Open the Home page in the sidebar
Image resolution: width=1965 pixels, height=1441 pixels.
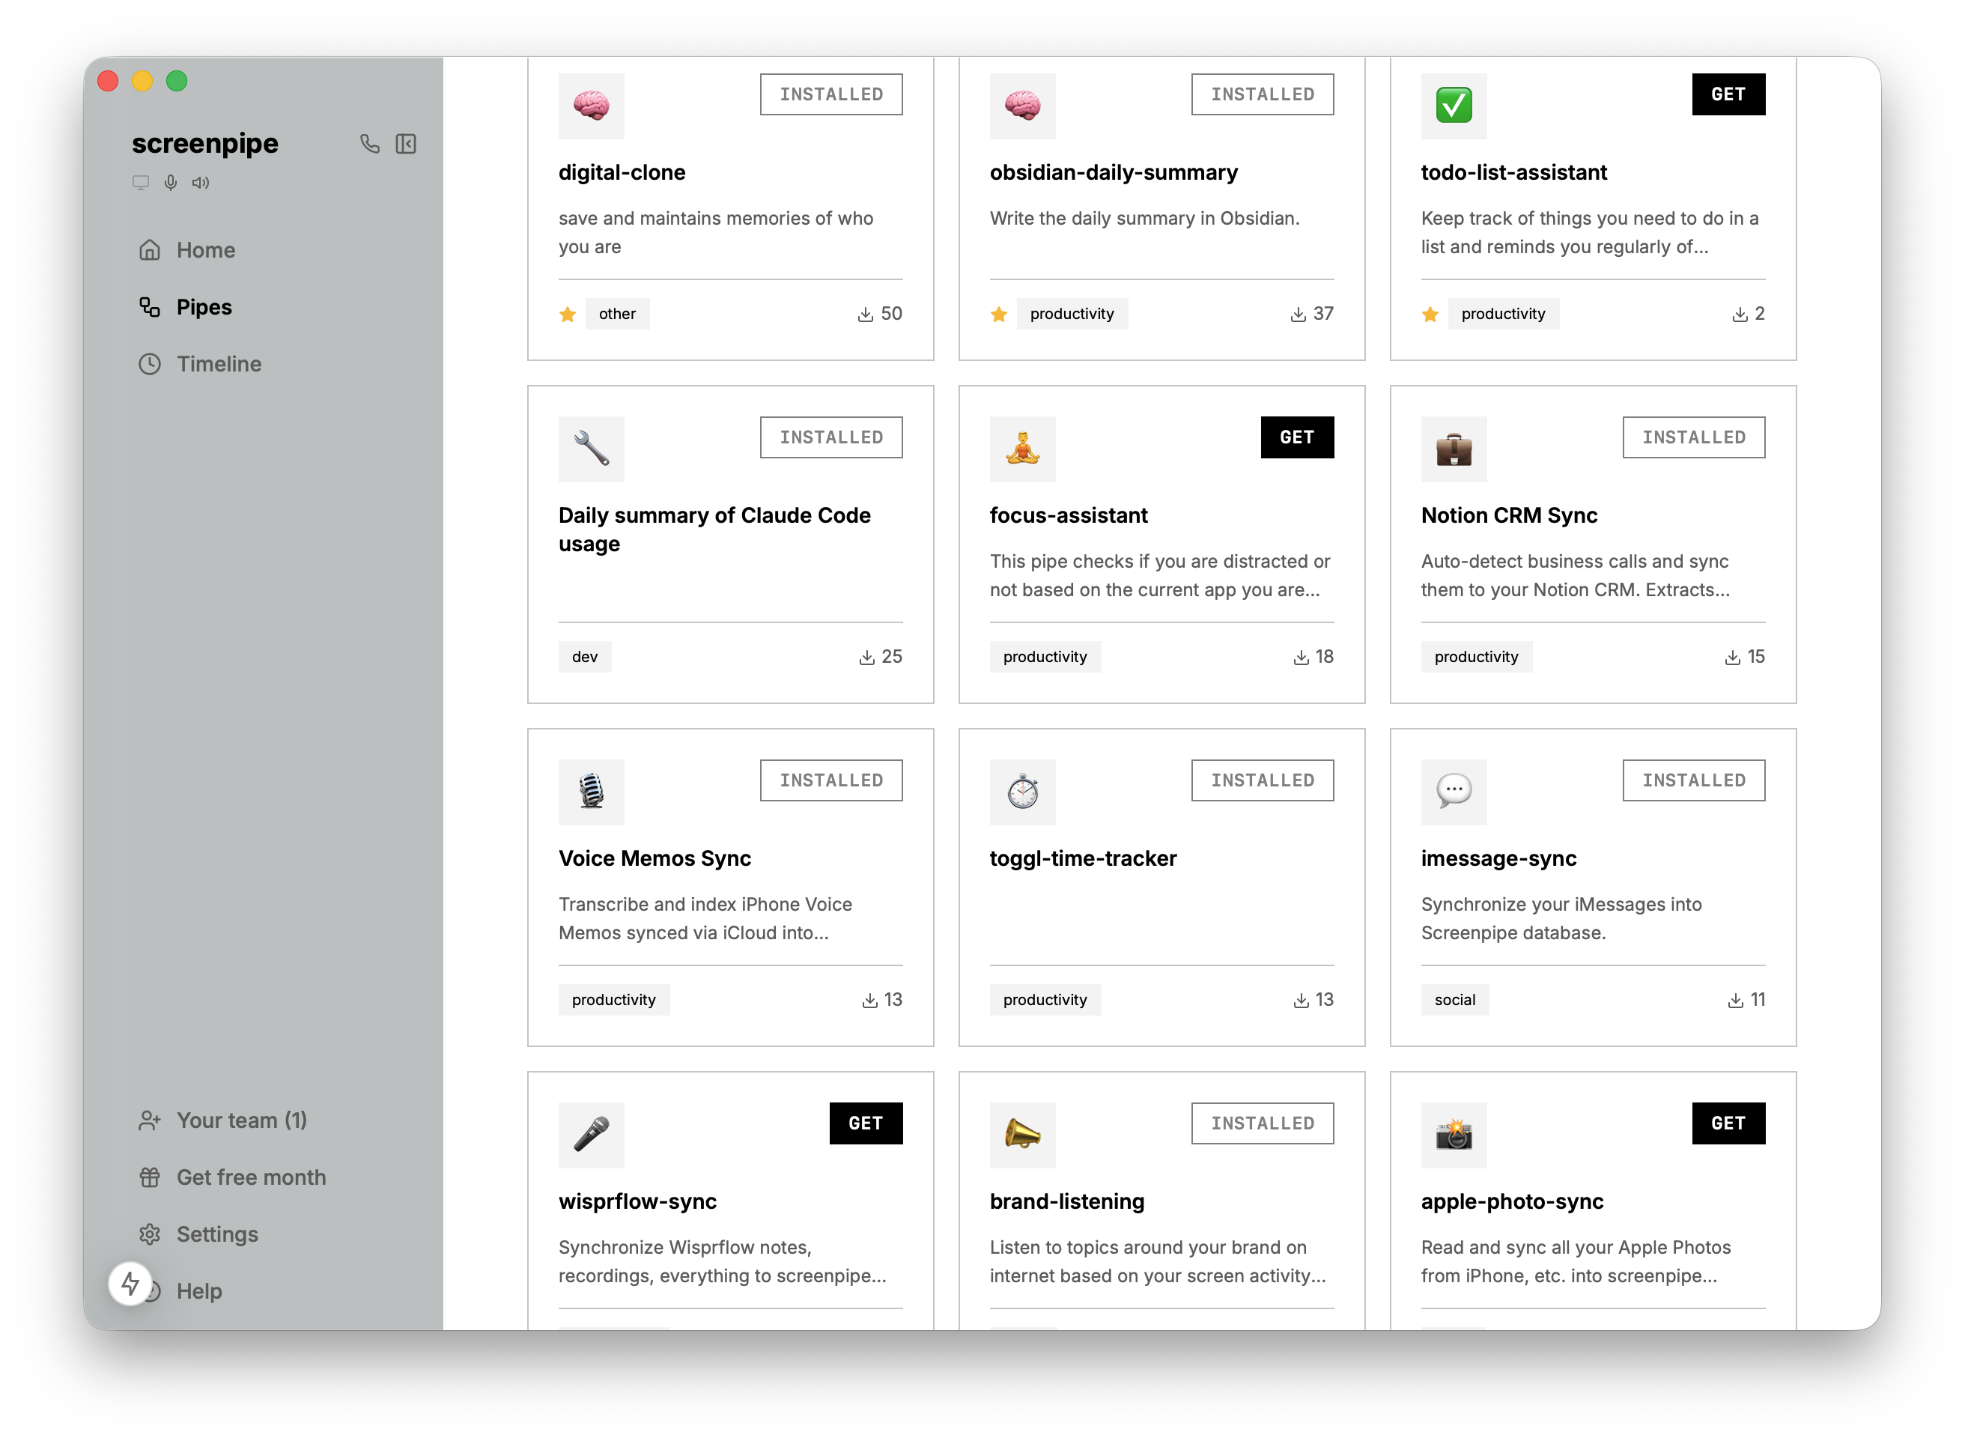(x=205, y=250)
